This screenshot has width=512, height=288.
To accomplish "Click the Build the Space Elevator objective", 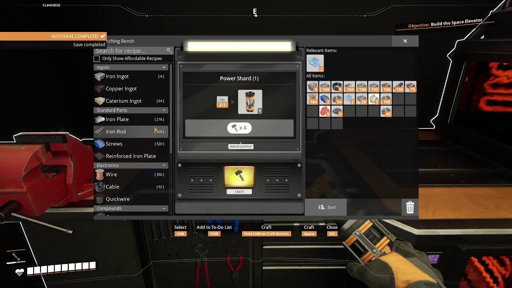I will coord(445,23).
